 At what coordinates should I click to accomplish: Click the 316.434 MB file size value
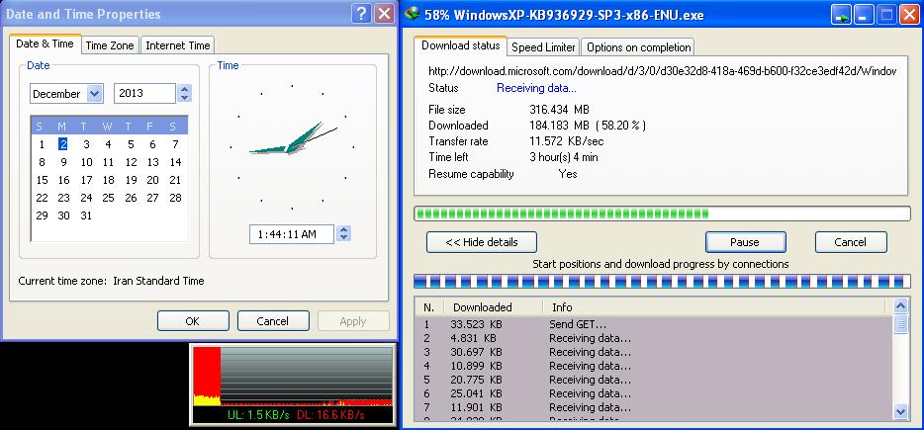(x=559, y=110)
